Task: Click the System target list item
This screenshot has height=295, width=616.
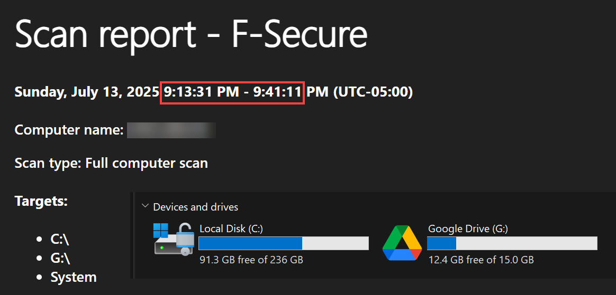Action: tap(74, 278)
